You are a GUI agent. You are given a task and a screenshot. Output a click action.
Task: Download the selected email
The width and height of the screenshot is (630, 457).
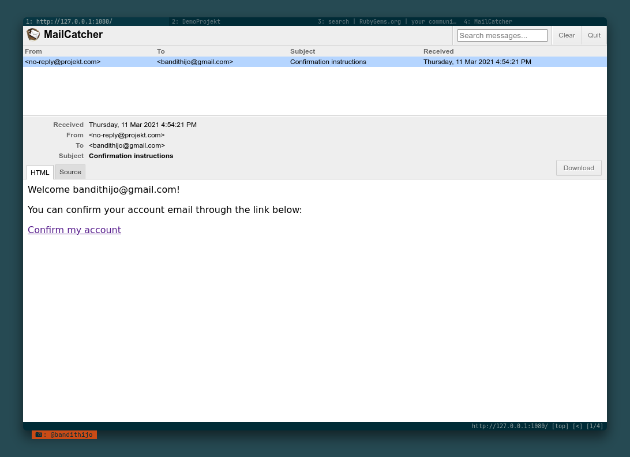coord(579,168)
